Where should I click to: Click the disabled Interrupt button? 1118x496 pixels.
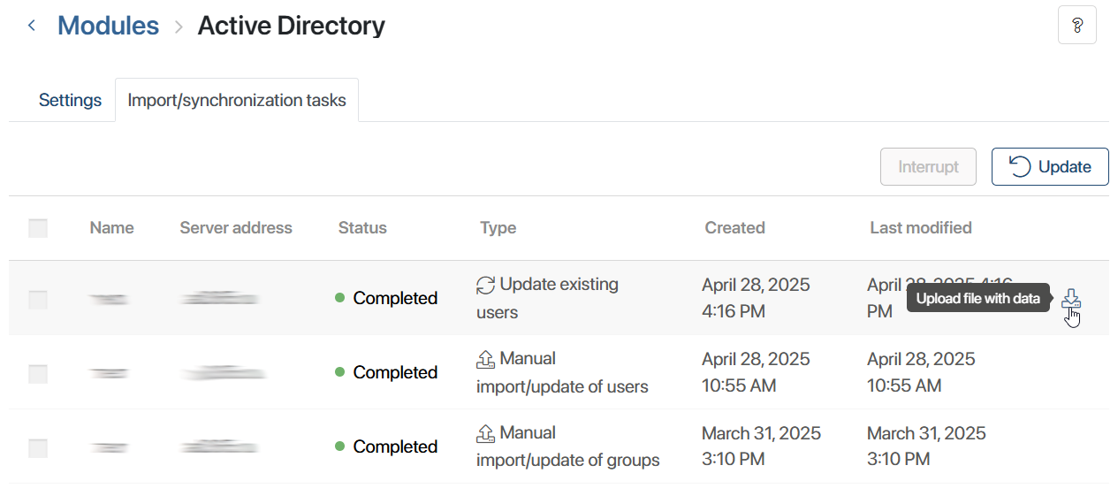tap(928, 166)
